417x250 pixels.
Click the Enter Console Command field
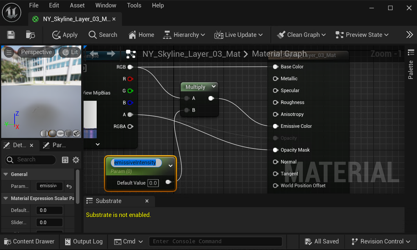tap(215, 241)
